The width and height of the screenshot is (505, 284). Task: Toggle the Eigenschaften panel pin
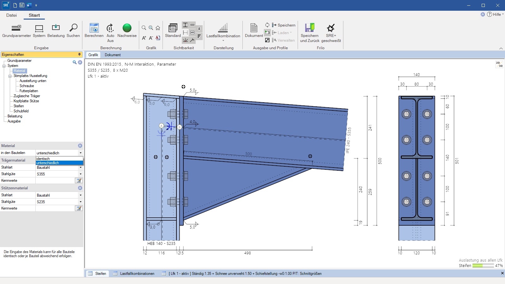79,55
